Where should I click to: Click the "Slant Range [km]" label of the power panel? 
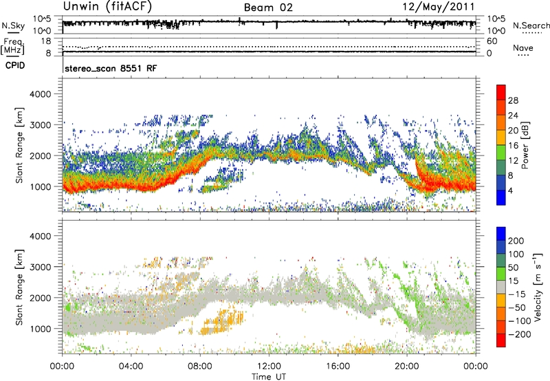19,146
